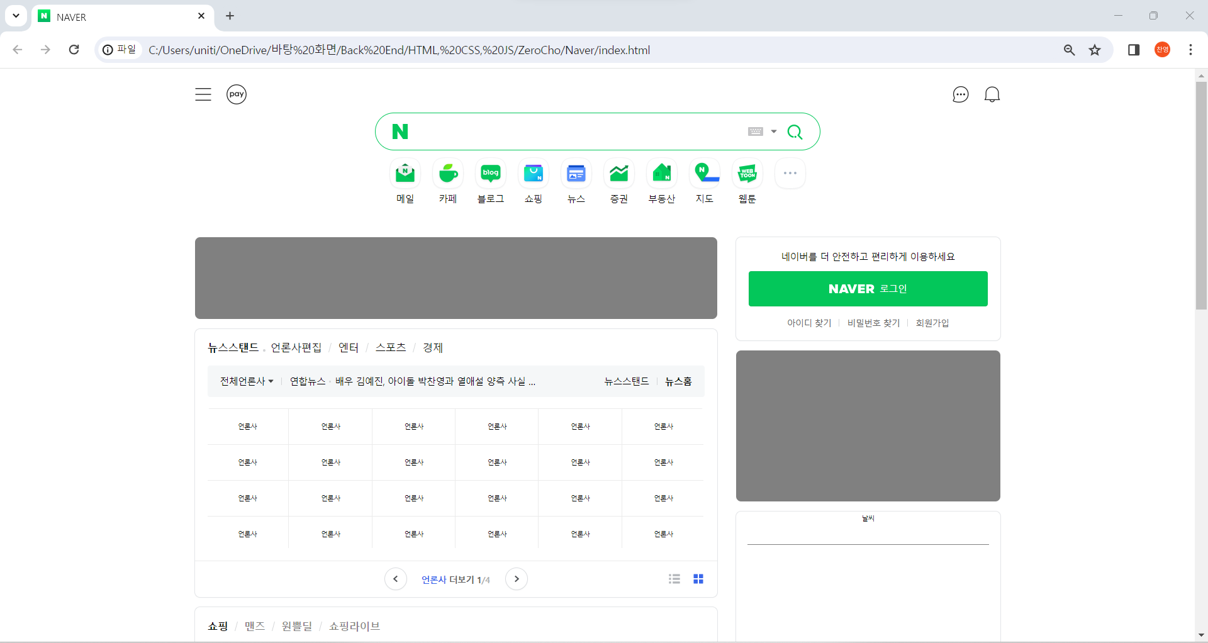Click the Naver Pay icon

[237, 94]
